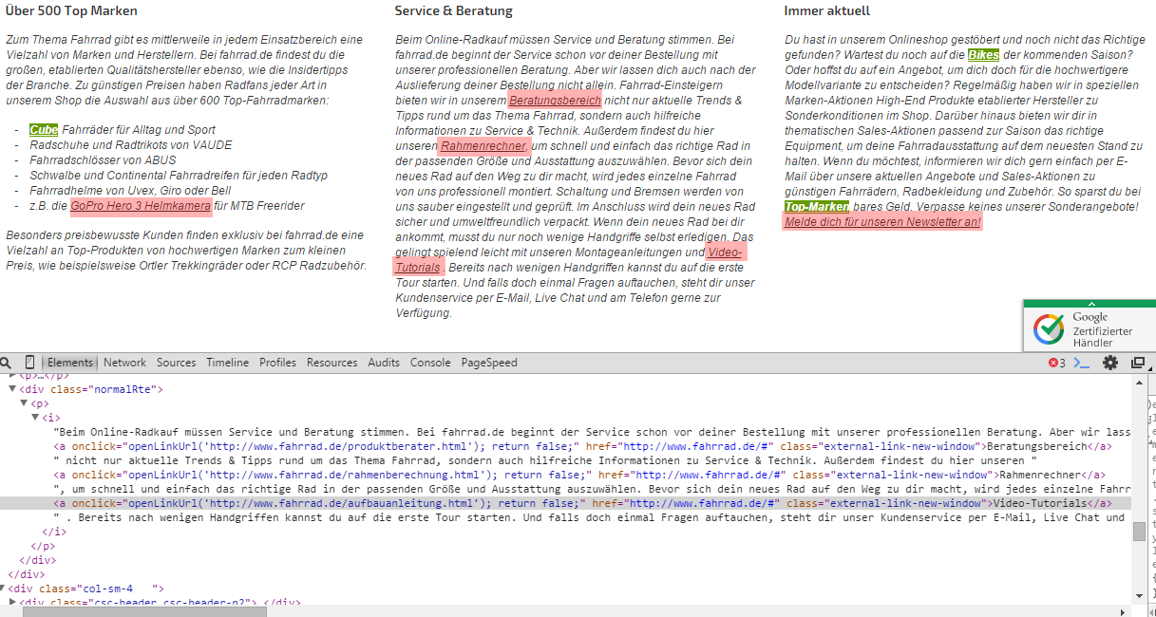Image resolution: width=1156 pixels, height=617 pixels.
Task: Click the scrollbar up arrow in Elements panel
Action: pyautogui.click(x=1139, y=381)
